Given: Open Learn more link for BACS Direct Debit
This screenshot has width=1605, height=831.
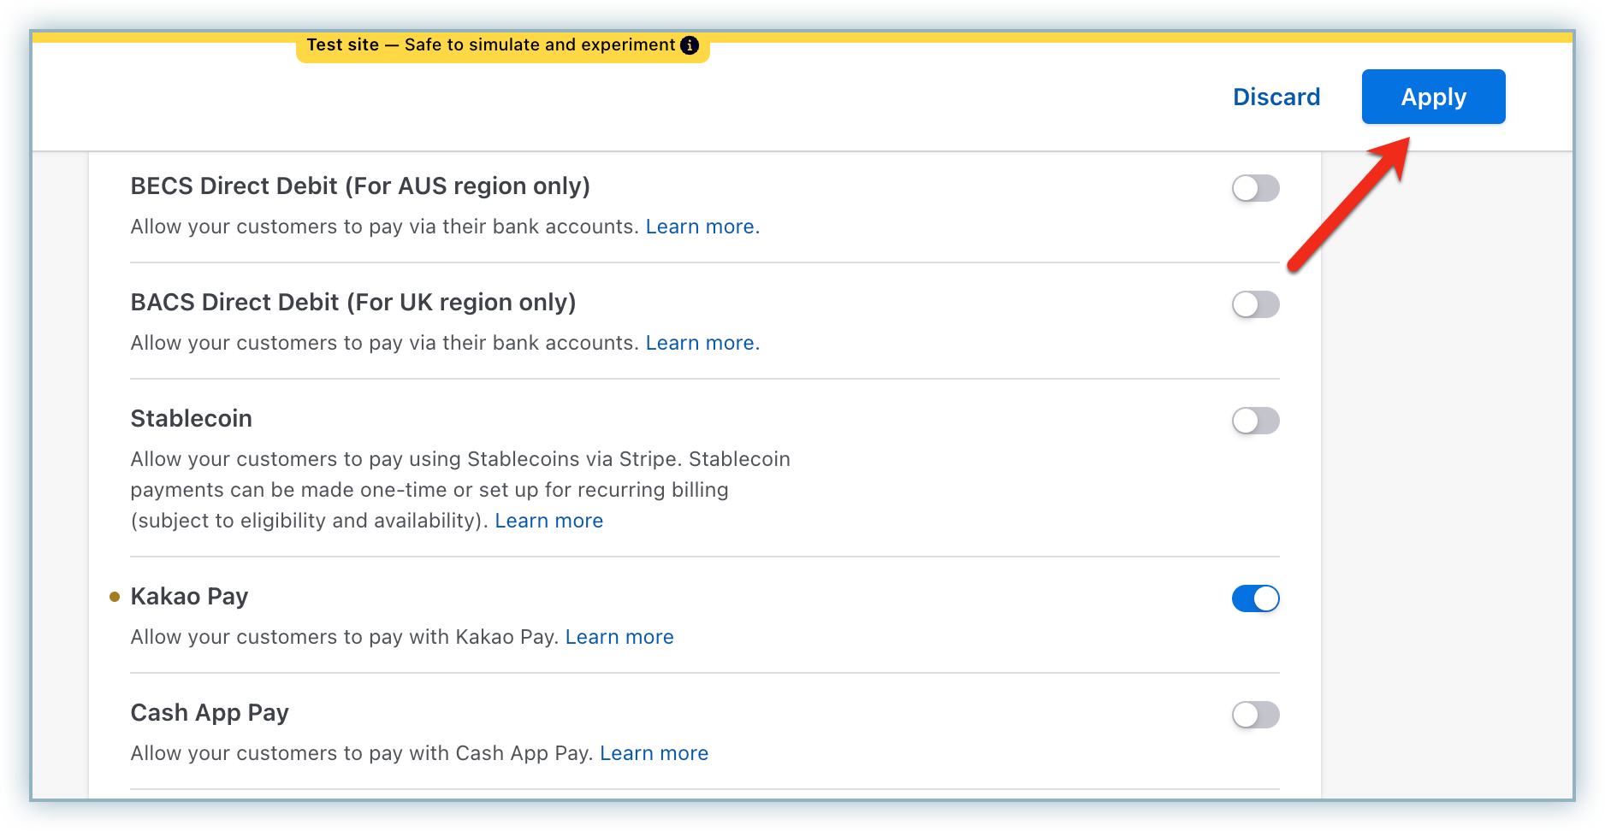Looking at the screenshot, I should point(702,343).
